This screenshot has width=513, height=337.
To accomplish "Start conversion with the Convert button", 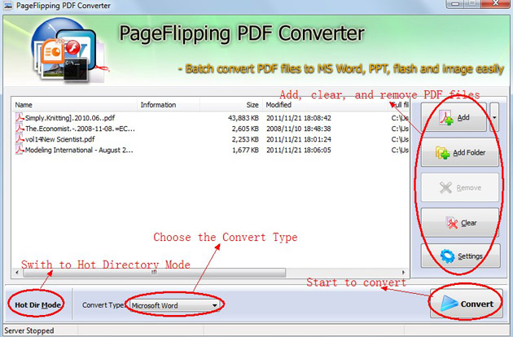I will point(467,304).
